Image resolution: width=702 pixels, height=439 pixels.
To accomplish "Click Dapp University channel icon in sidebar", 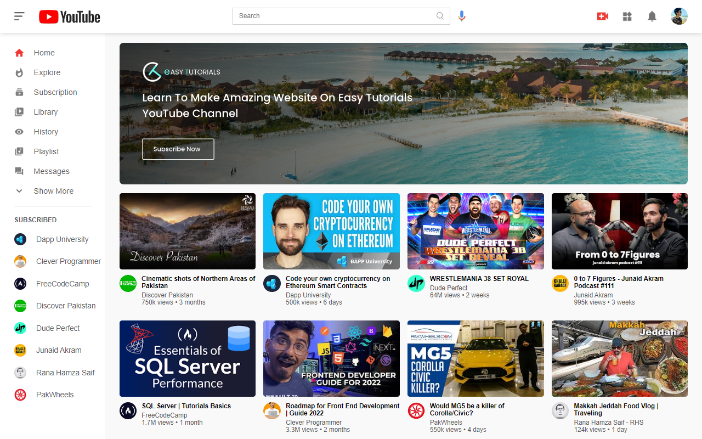I will (20, 239).
